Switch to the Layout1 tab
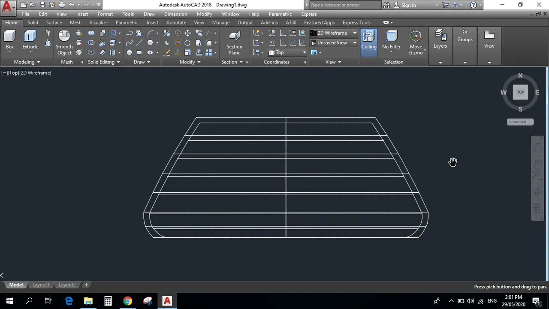This screenshot has width=549, height=309. tap(41, 285)
